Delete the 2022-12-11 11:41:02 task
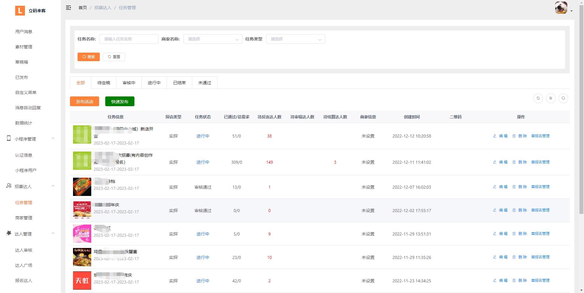Screen dimensions: 584x293 (520, 162)
